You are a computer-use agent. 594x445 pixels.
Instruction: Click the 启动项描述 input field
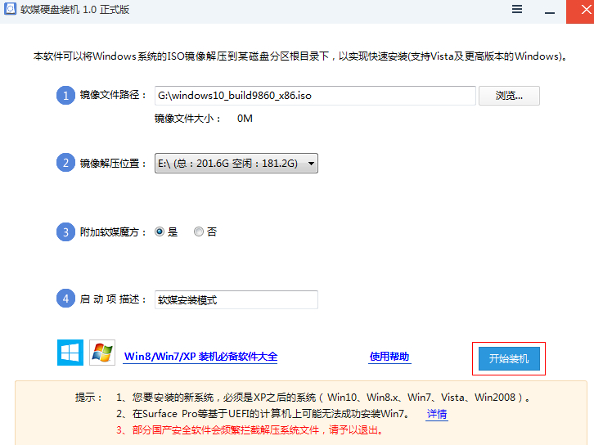click(236, 300)
